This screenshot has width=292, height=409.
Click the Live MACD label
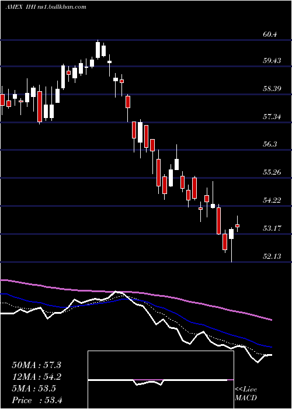tap(246, 393)
